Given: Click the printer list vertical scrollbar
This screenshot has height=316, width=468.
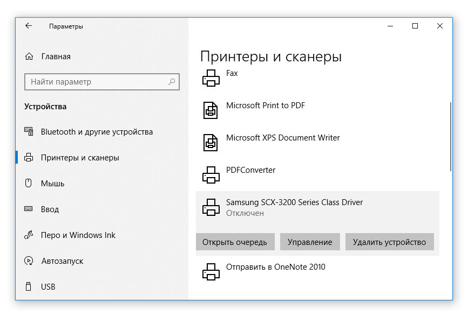Looking at the screenshot, I should tap(450, 137).
